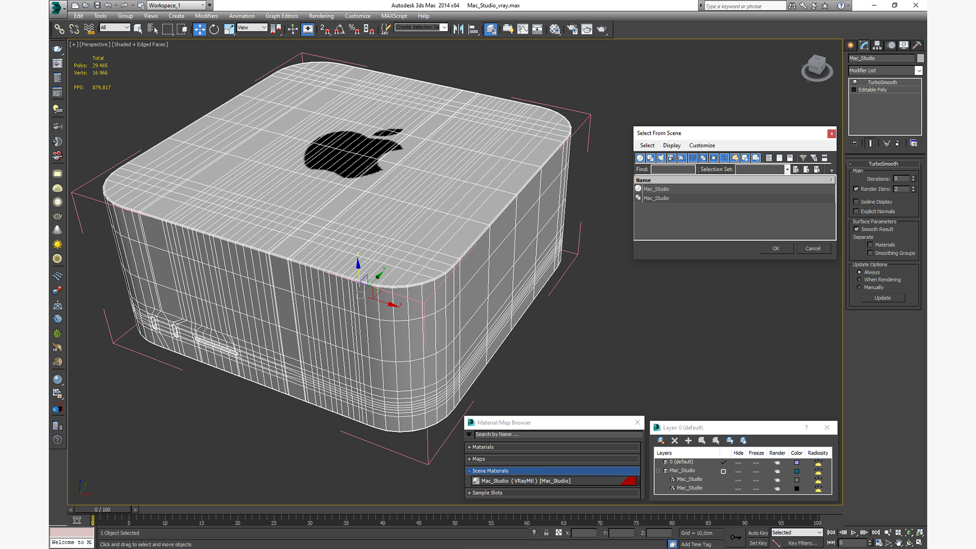Open the Curve Editor from the toolbar
Viewport: 976px width, 549px height.
point(523,29)
